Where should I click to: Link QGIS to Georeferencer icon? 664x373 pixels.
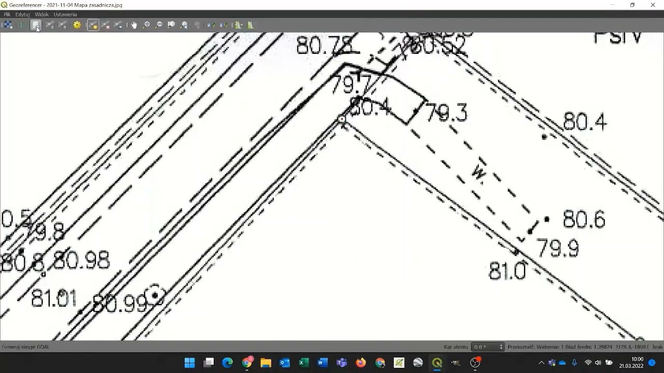[x=224, y=25]
